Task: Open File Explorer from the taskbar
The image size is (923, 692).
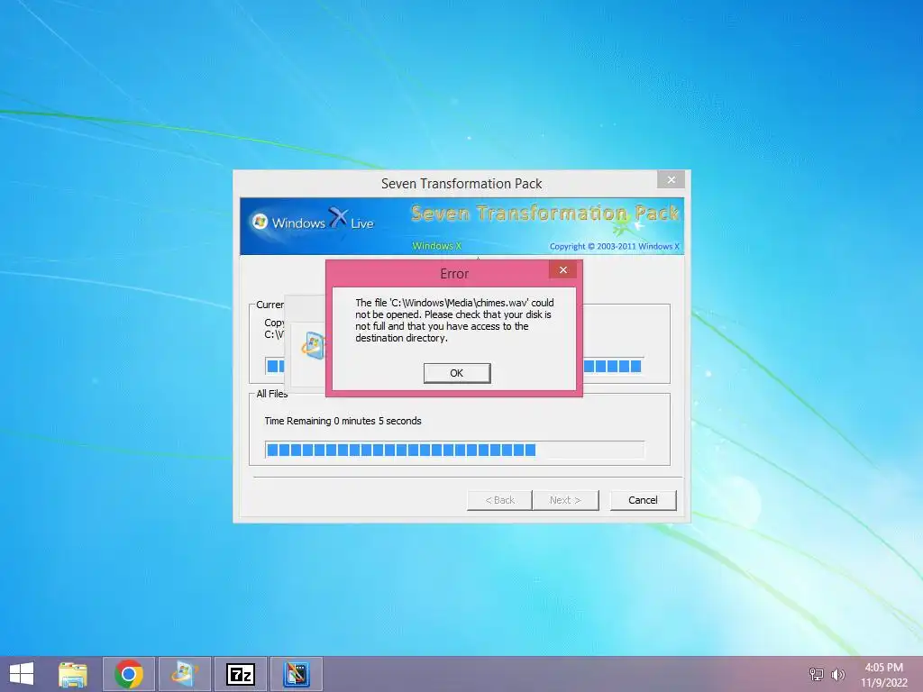Action: click(73, 674)
